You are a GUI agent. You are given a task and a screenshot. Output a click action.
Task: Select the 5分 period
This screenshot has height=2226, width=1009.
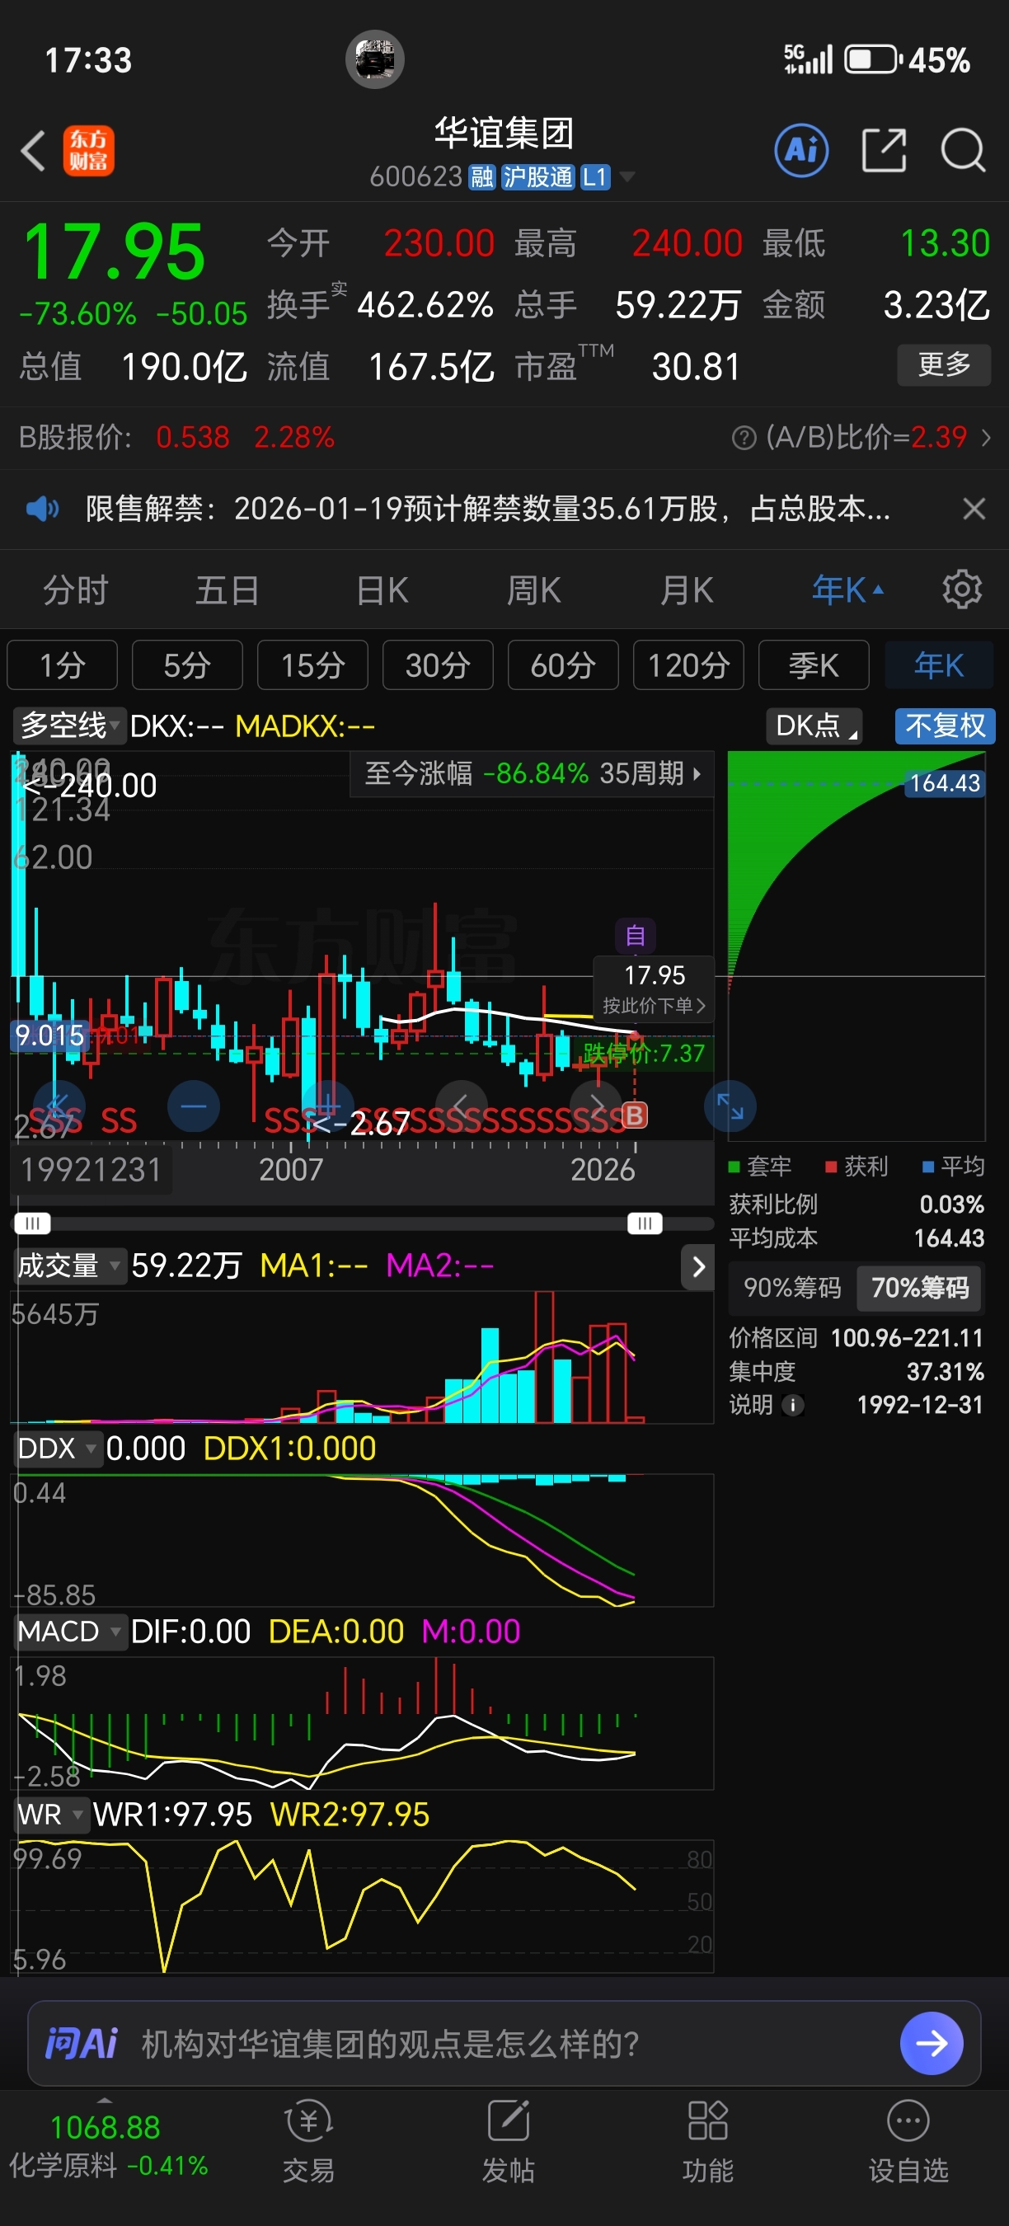point(187,665)
